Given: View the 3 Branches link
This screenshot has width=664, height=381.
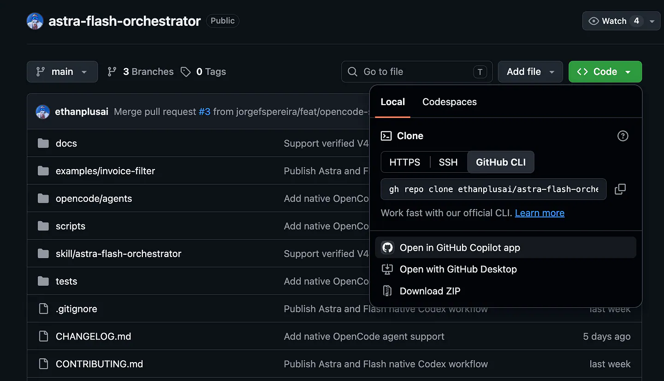Looking at the screenshot, I should click(x=148, y=71).
